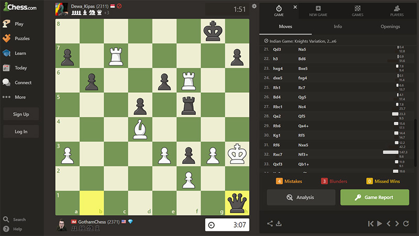Click the Missed Wins count badge
This screenshot has width=419, height=236.
tap(369, 181)
